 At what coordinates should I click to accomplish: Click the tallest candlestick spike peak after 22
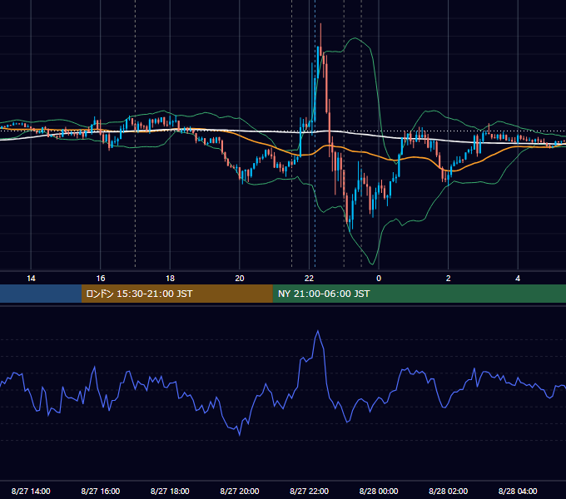point(320,24)
